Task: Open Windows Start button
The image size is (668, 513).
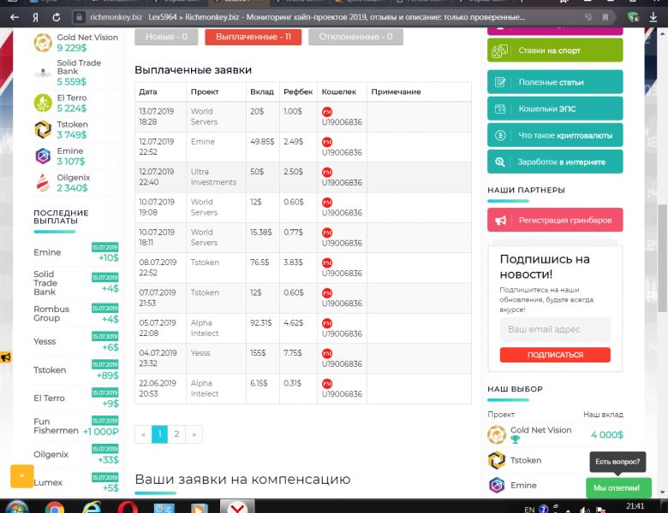Action: pyautogui.click(x=17, y=507)
